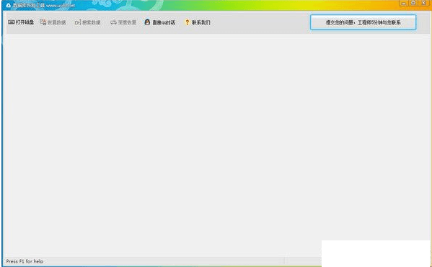This screenshot has height=267, width=432.
Task: Click the 恢复数据 recover data icon
Action: (43, 22)
